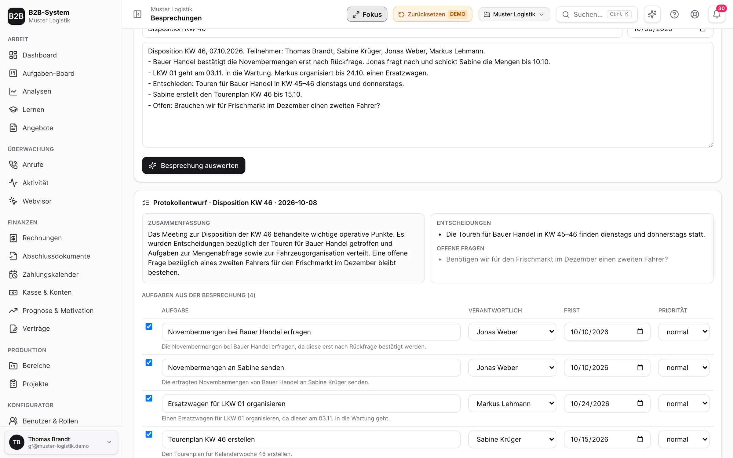The height and width of the screenshot is (458, 733).
Task: Collapse the sidebar with the panel icon
Action: pyautogui.click(x=137, y=14)
